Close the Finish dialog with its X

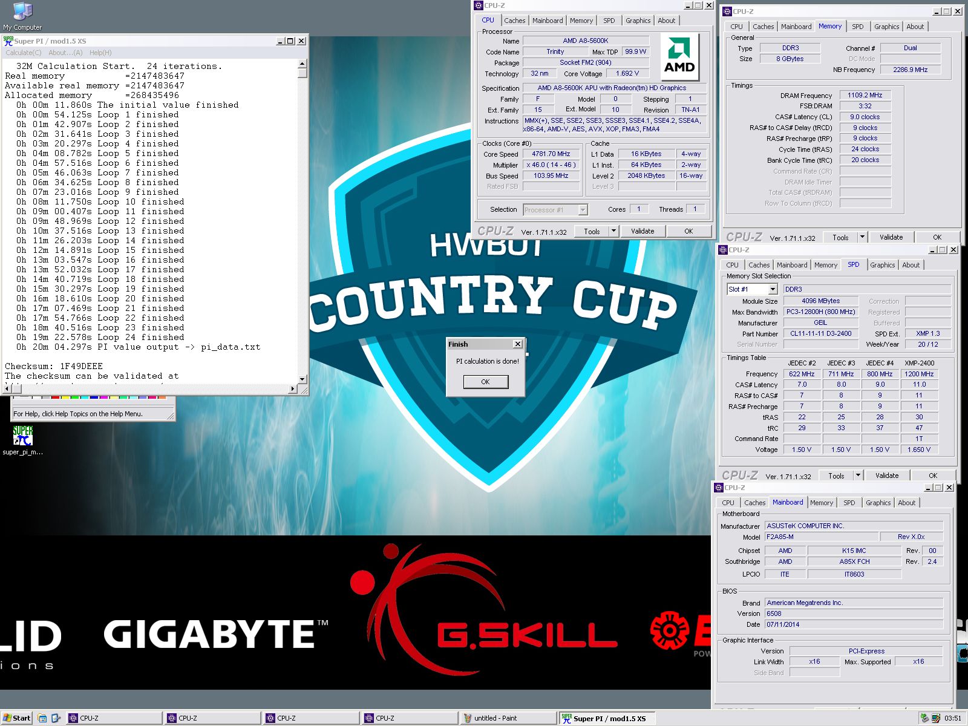[518, 344]
